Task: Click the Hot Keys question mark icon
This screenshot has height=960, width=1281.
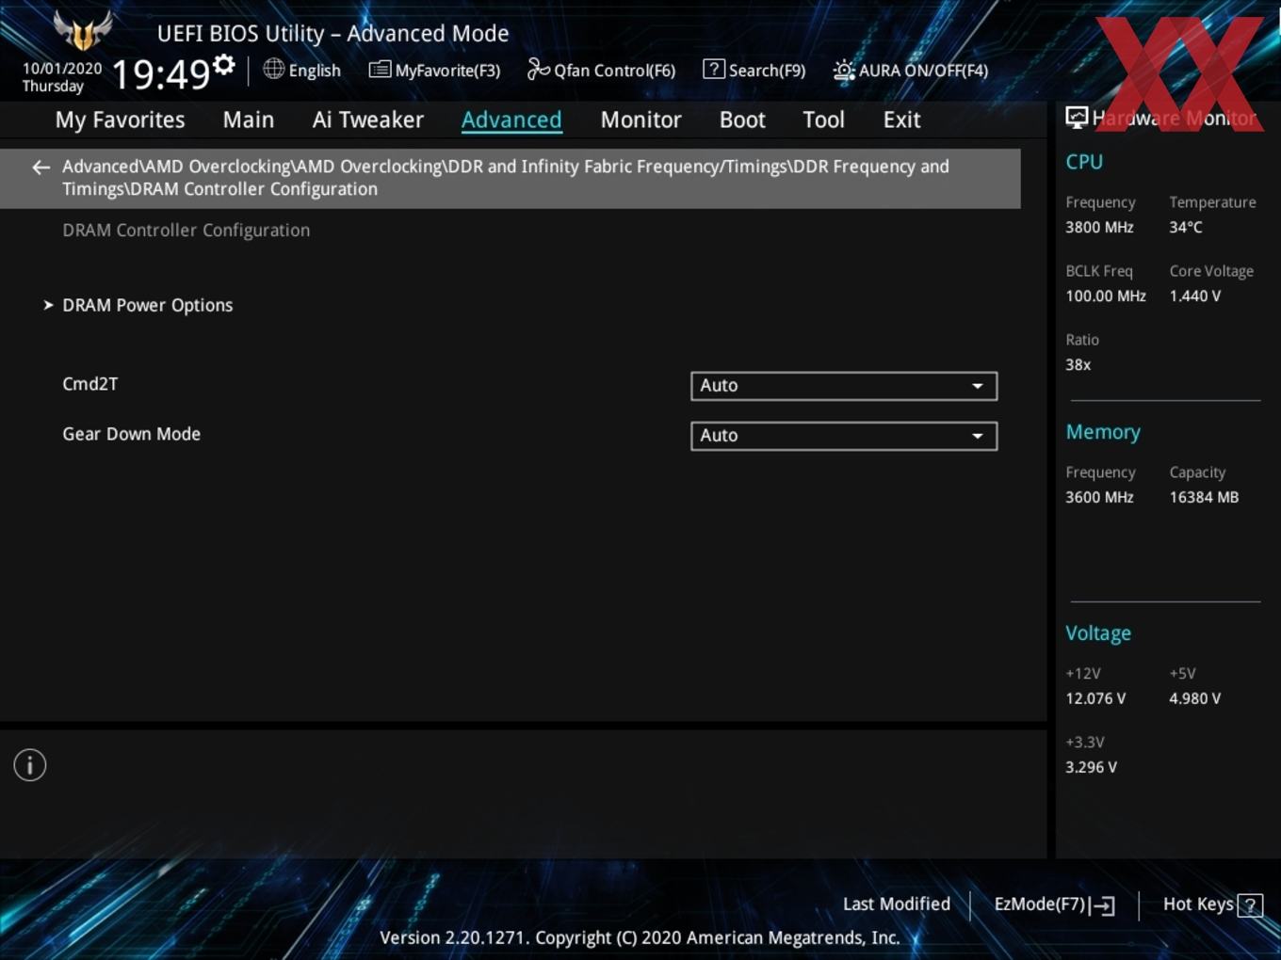Action: click(1250, 905)
